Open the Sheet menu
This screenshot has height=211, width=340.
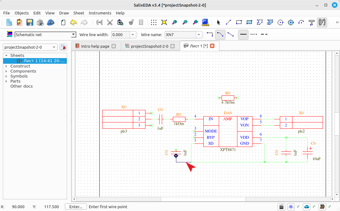coord(79,13)
